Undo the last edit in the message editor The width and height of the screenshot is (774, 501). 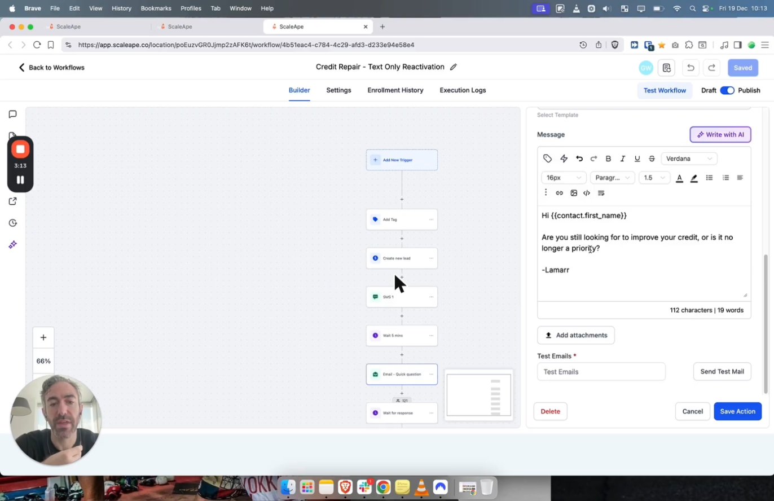579,159
